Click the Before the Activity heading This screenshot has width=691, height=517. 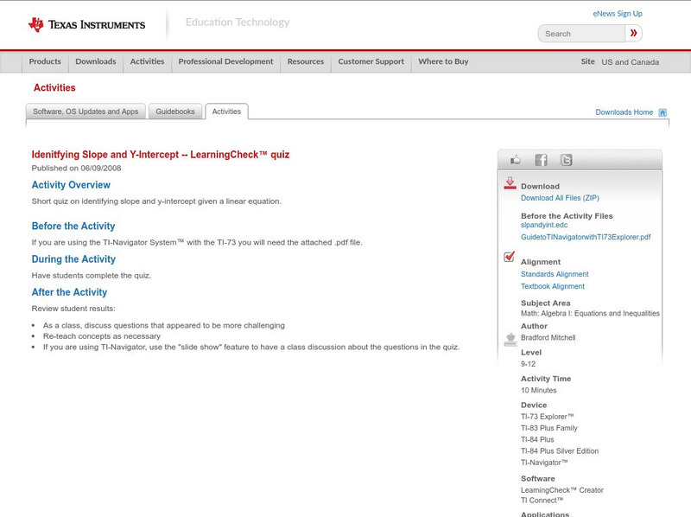coord(73,226)
